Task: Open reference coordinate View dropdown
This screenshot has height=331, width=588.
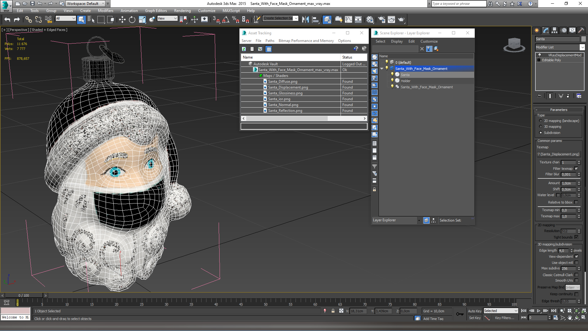Action: [x=167, y=18]
